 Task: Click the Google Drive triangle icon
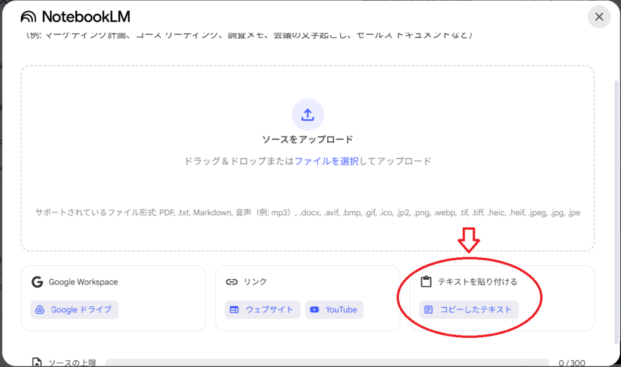coord(40,310)
